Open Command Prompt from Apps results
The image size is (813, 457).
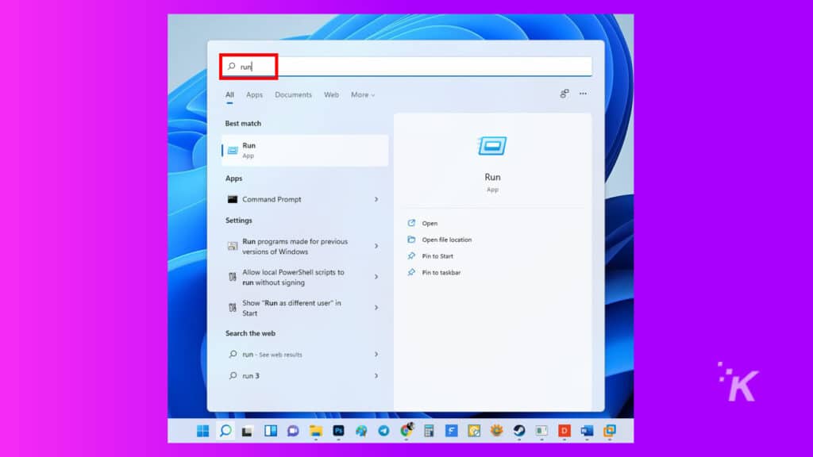point(305,199)
